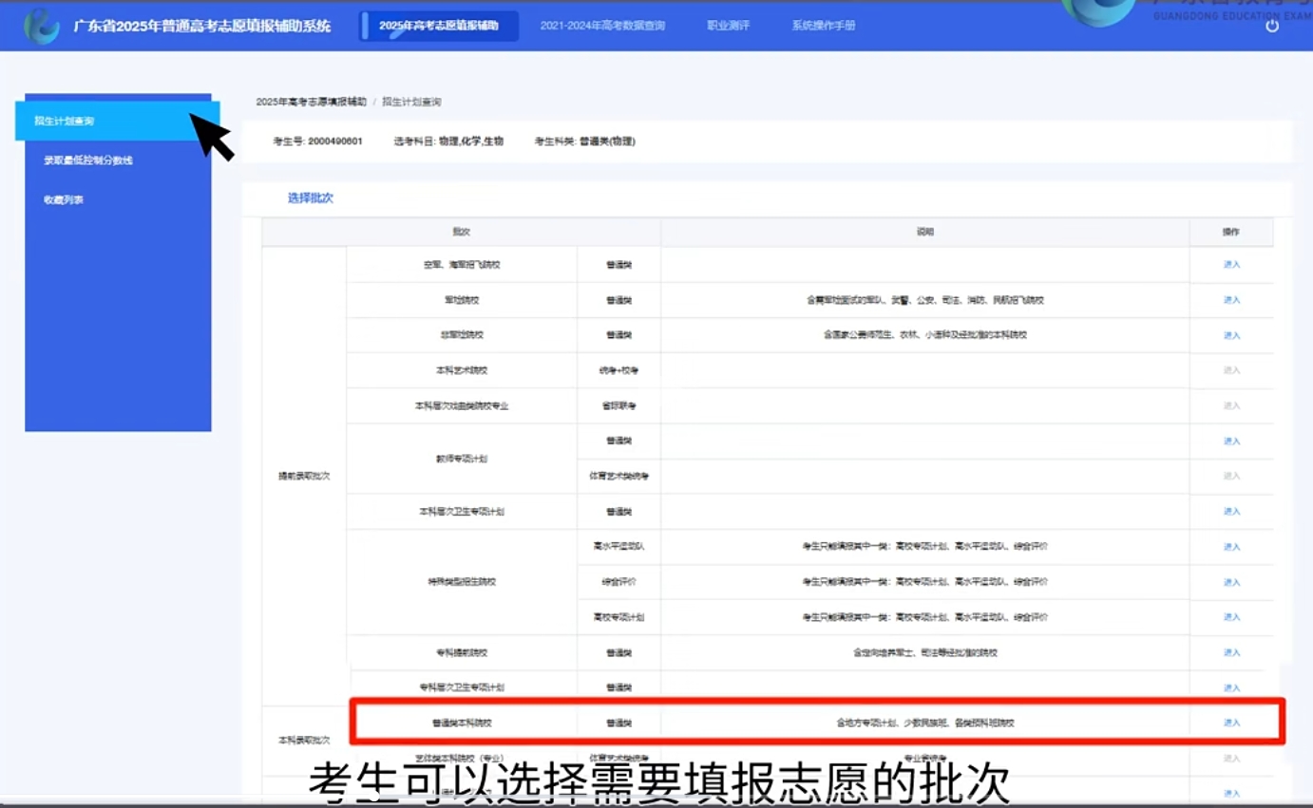
Task: Switch to 2021-2024年高考数据查询 tab
Action: pyautogui.click(x=602, y=26)
